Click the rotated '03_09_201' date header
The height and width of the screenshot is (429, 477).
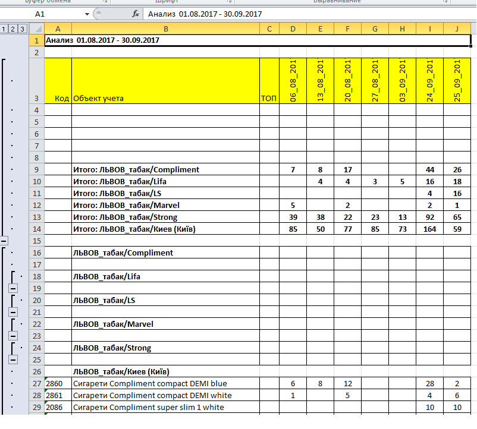pyautogui.click(x=402, y=81)
